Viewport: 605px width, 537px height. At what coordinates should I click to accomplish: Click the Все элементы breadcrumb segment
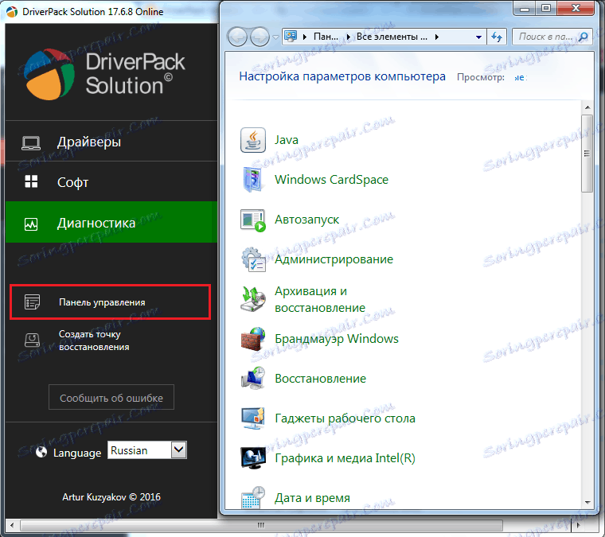pos(392,37)
